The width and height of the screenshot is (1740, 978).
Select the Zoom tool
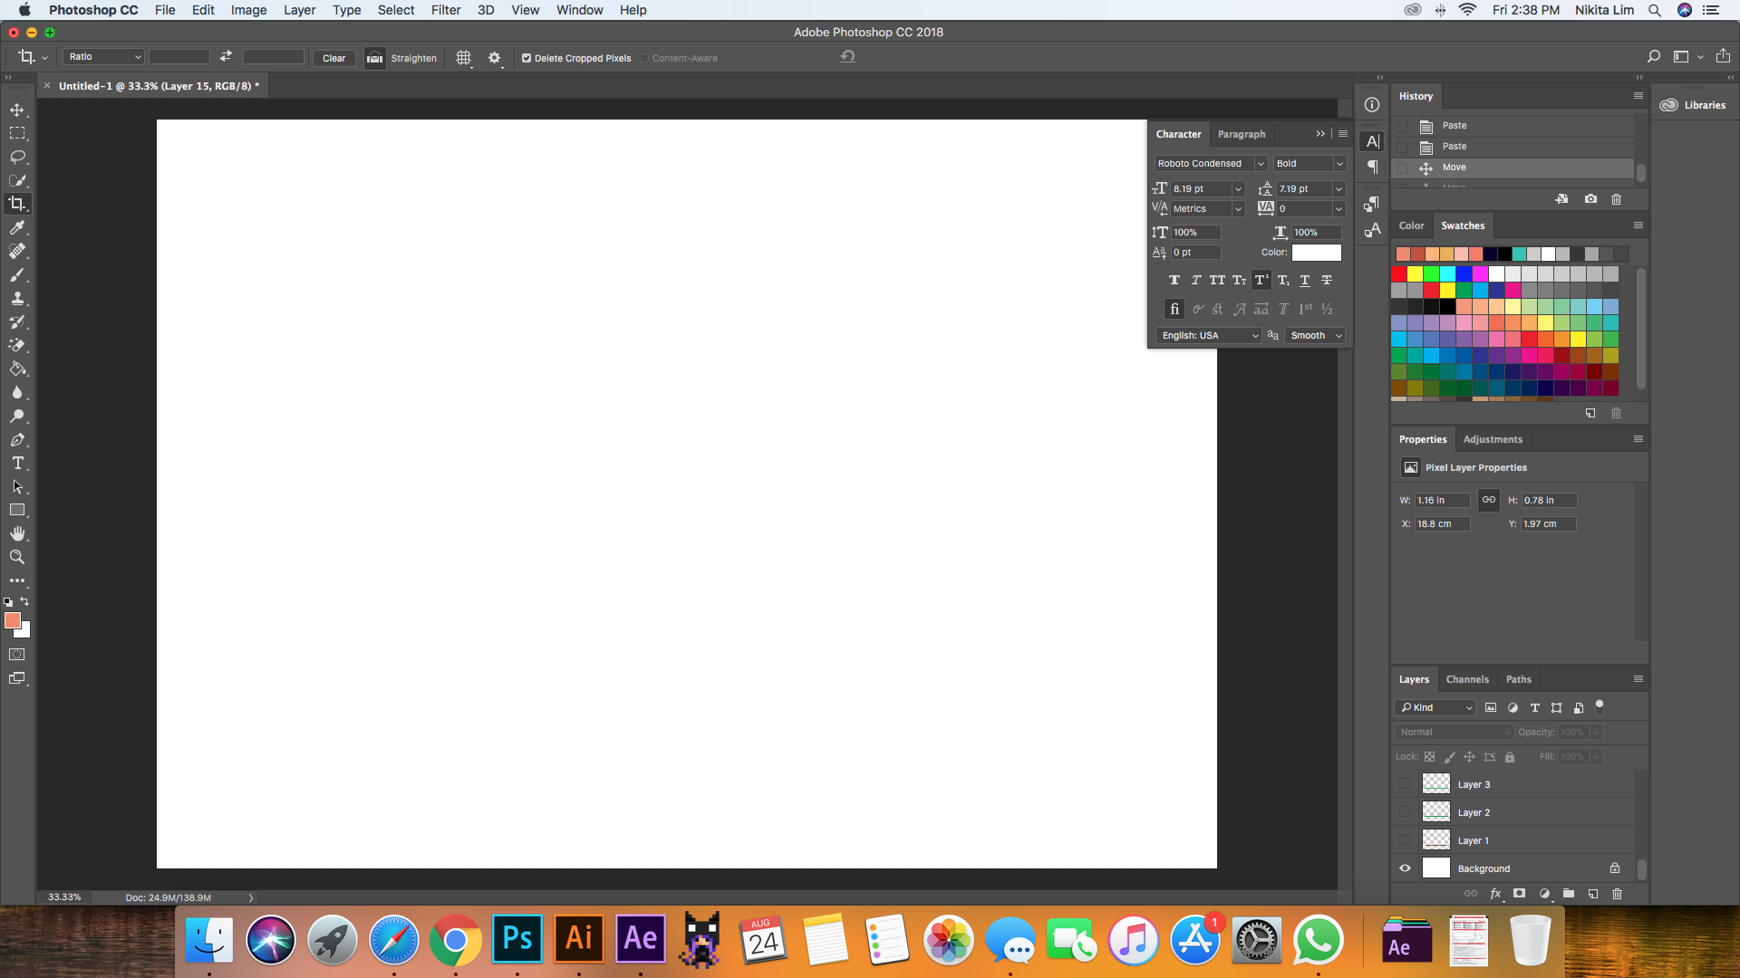coord(16,558)
